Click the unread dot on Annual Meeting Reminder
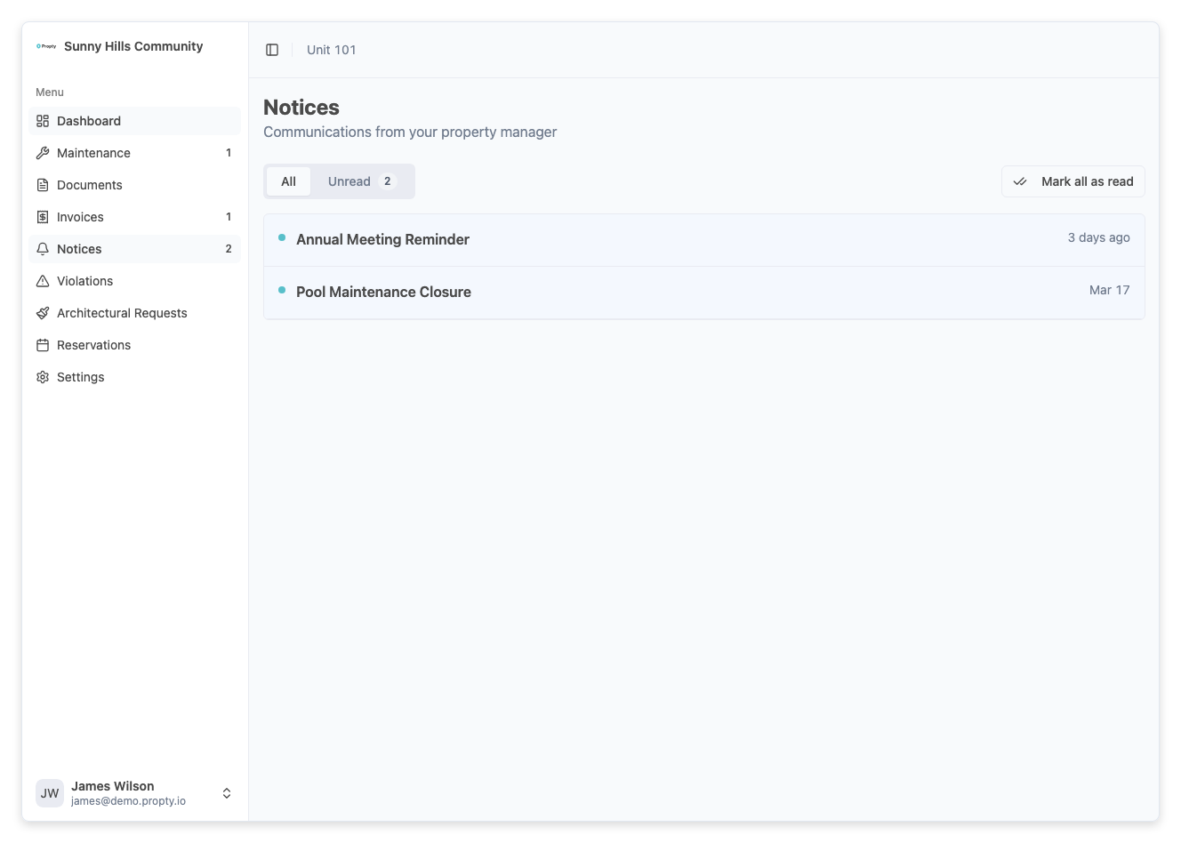 pyautogui.click(x=282, y=238)
